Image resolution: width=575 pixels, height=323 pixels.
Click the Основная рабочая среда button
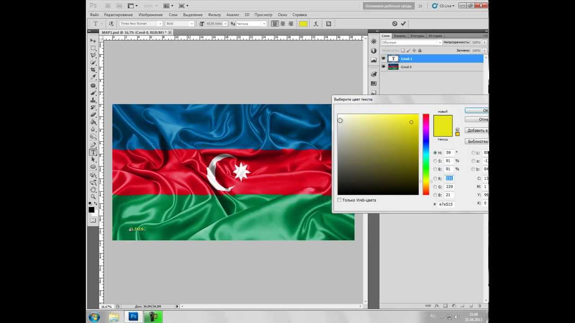point(389,6)
